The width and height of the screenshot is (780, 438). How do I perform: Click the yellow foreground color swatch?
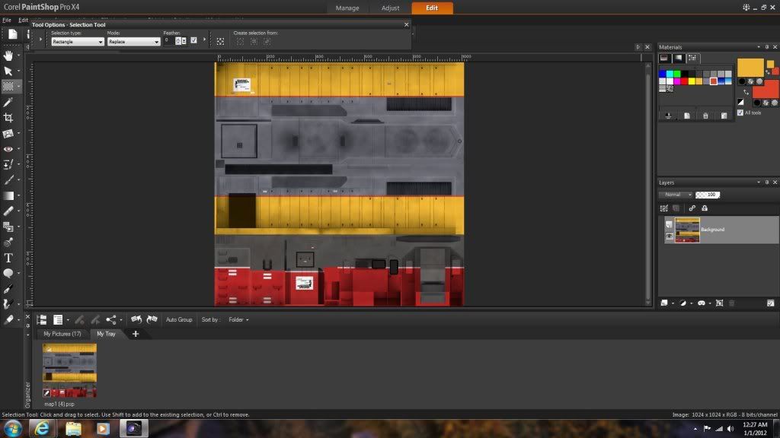[750, 68]
